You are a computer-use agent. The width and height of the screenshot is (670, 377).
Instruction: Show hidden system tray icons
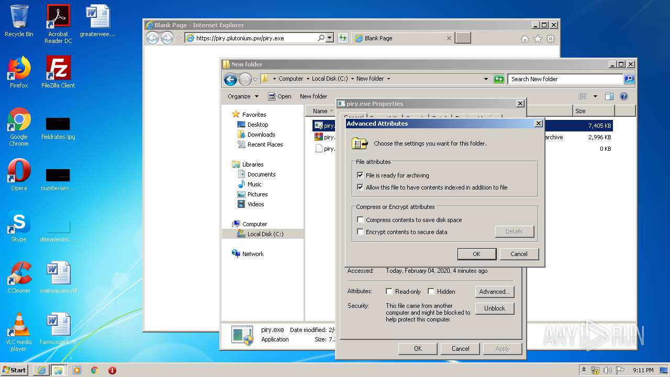[x=584, y=370]
